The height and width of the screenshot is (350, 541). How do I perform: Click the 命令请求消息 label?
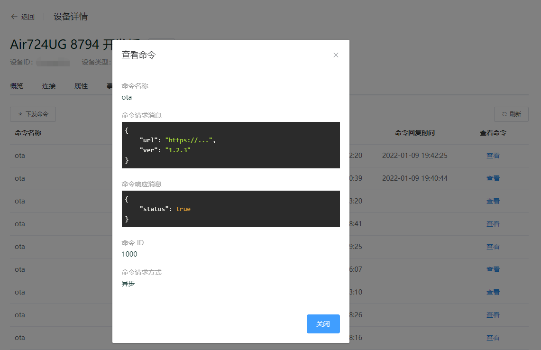[x=141, y=115]
